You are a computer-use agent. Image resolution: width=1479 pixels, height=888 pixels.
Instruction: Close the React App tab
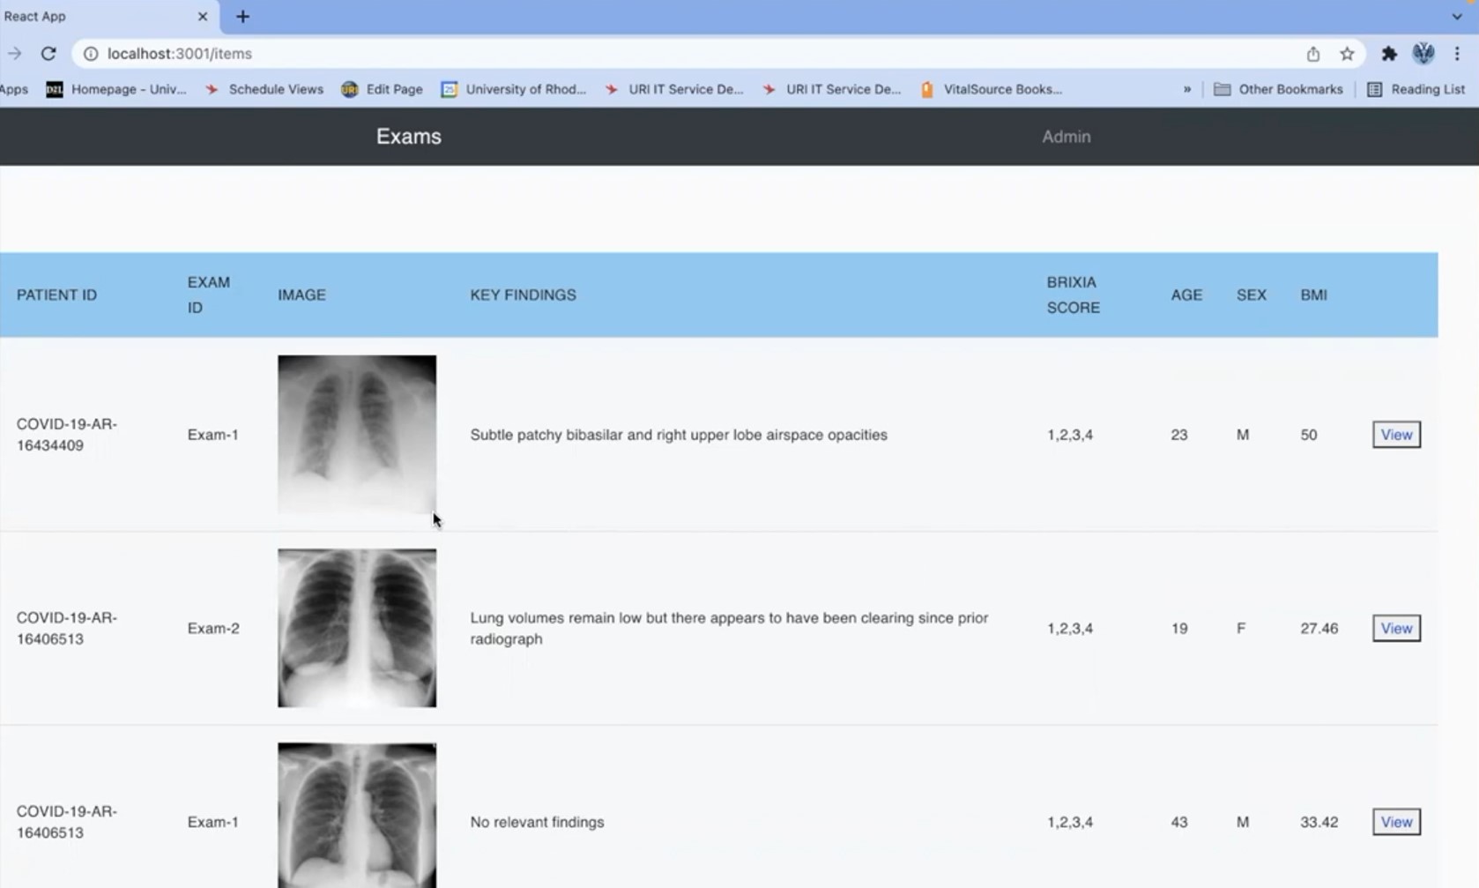tap(203, 17)
